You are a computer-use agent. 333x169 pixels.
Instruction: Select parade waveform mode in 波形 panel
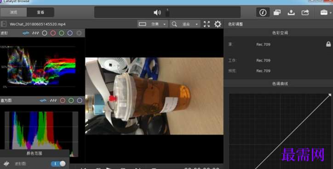tap(35, 33)
